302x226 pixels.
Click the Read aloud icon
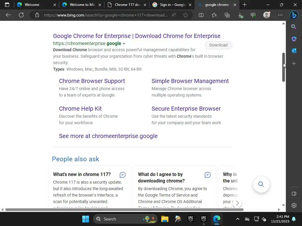tap(174, 15)
